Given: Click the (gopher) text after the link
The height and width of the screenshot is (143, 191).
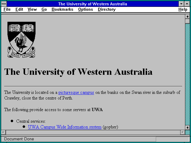Looking at the screenshot, I should pyautogui.click(x=110, y=127).
